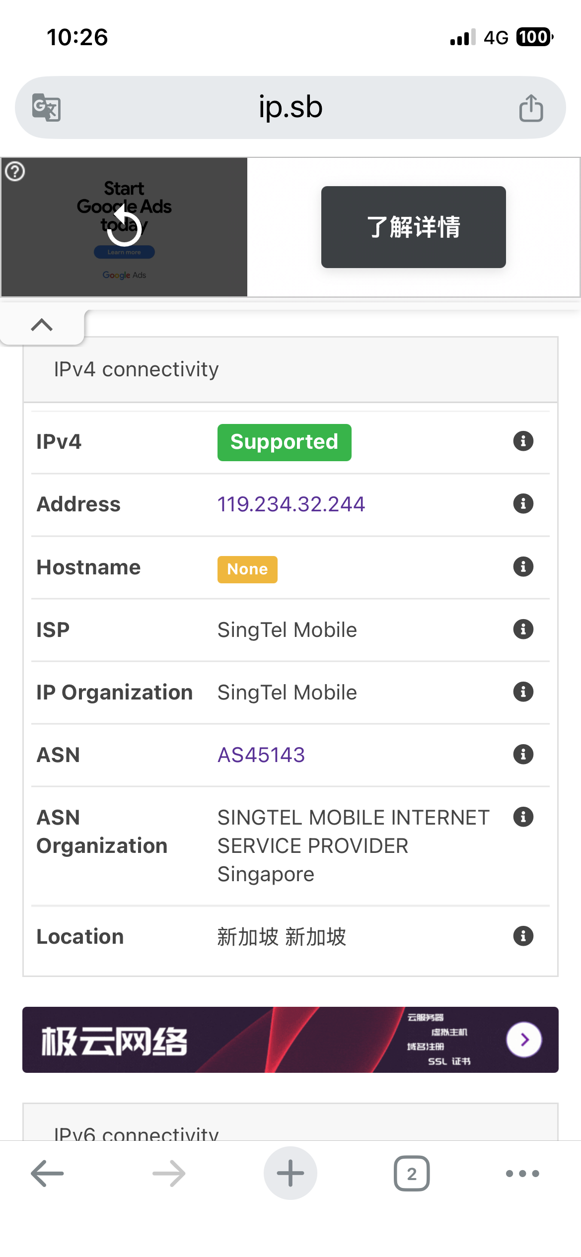581x1257 pixels.
Task: Tap the info icon in Hostname row
Action: point(523,566)
